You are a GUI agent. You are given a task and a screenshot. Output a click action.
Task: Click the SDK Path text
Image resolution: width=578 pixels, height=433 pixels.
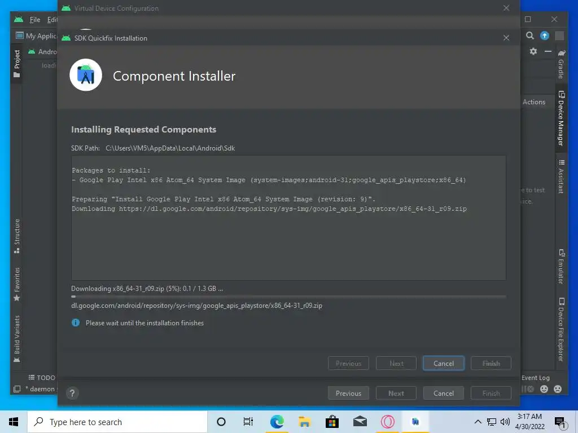coord(153,148)
